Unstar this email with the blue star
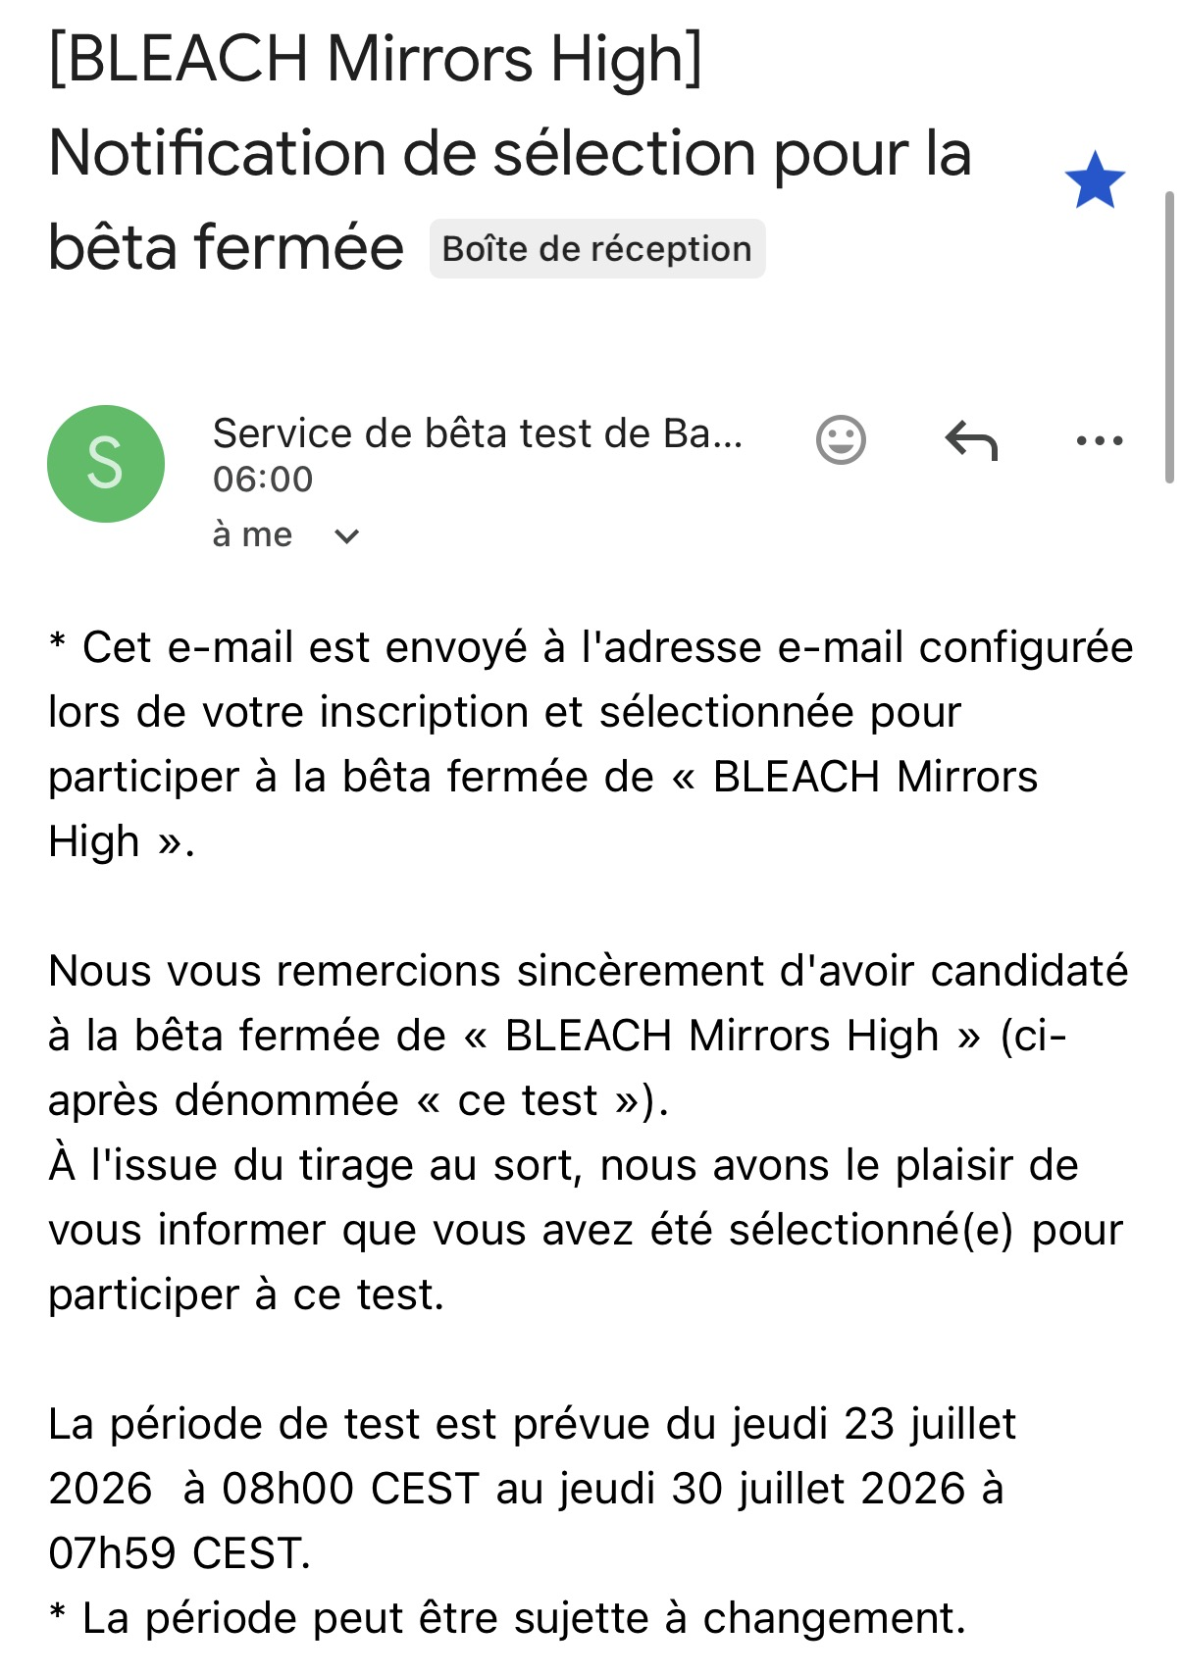The height and width of the screenshot is (1675, 1183). point(1094,180)
